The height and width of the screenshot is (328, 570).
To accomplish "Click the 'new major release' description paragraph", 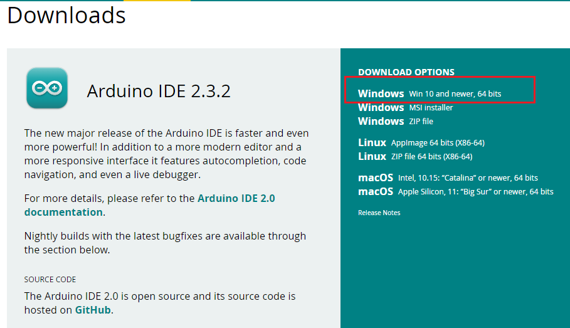I will 167,154.
